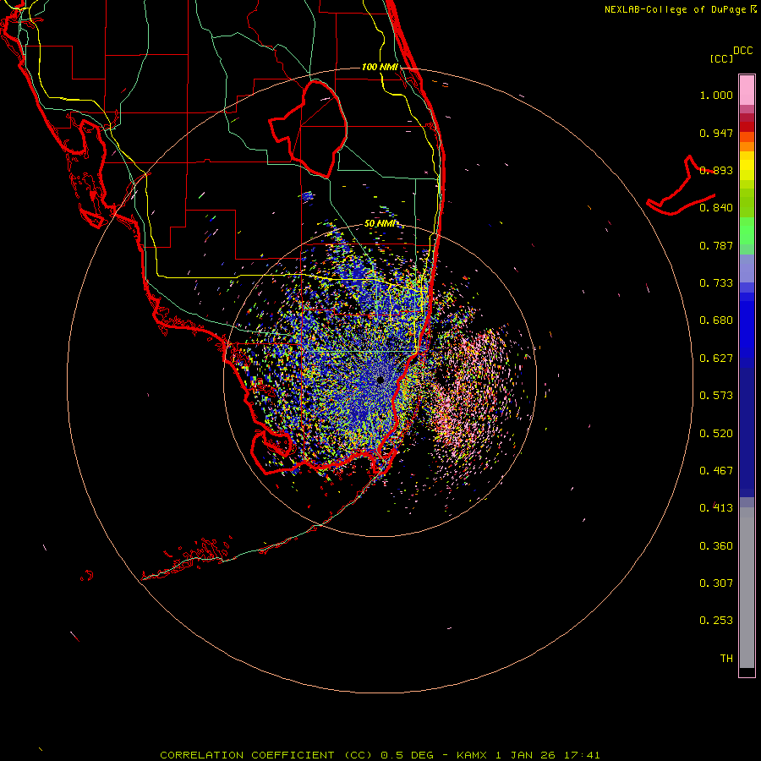Viewport: 761px width, 761px height.
Task: Click the 0.467 color scale value
Action: (716, 471)
